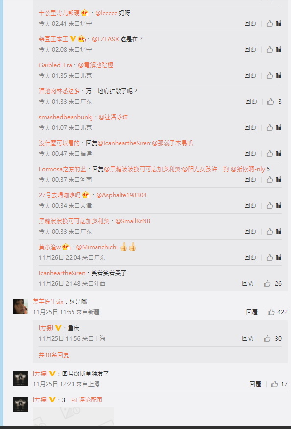This screenshot has width=291, height=429.
Task: Open the @速溶珍珠 mention link
Action: [113, 117]
